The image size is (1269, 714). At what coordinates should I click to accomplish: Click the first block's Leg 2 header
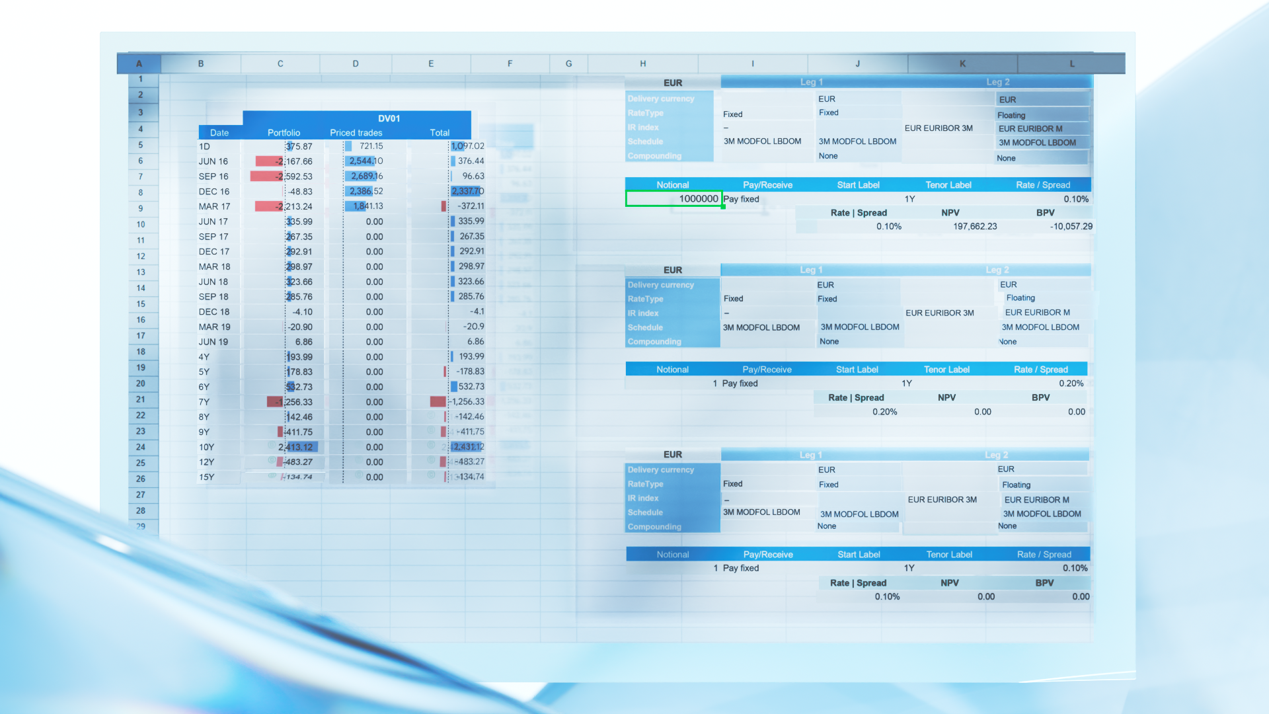click(998, 82)
